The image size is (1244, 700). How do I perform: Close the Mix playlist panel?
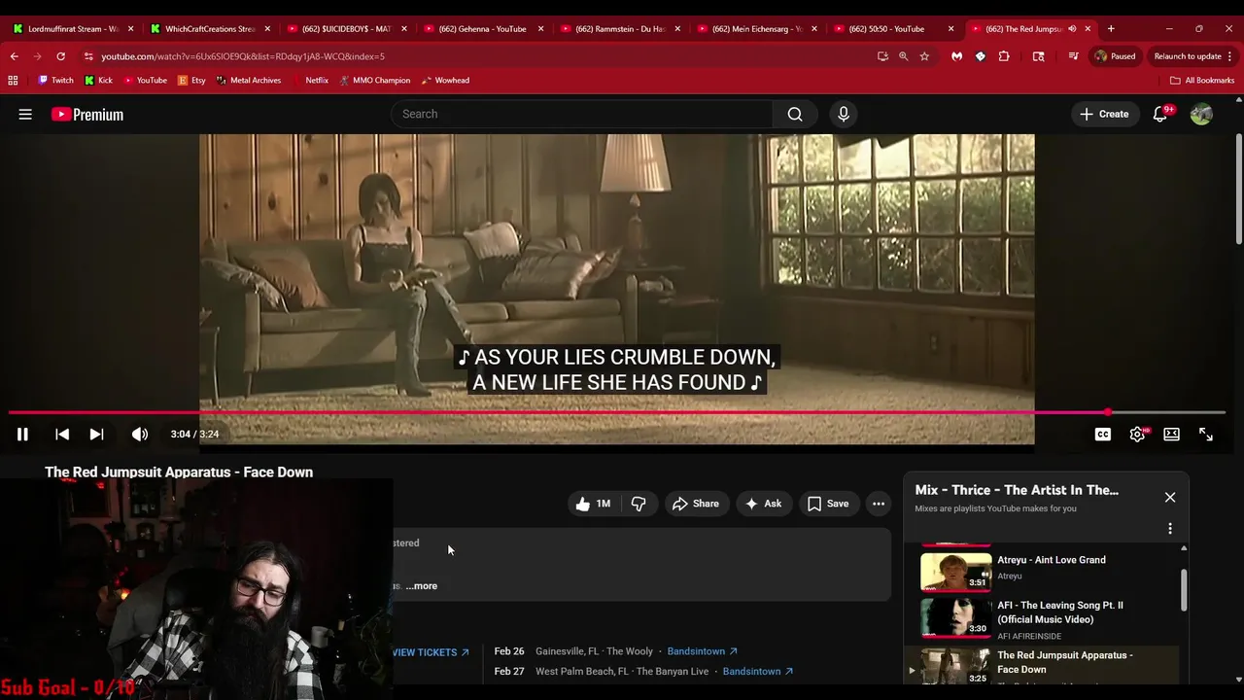click(x=1170, y=497)
